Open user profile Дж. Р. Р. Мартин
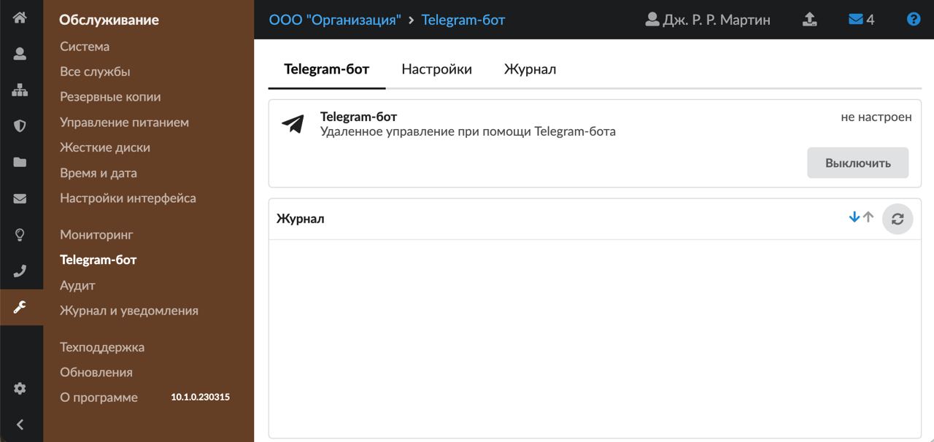Viewport: 934px width, 442px height. (x=708, y=20)
